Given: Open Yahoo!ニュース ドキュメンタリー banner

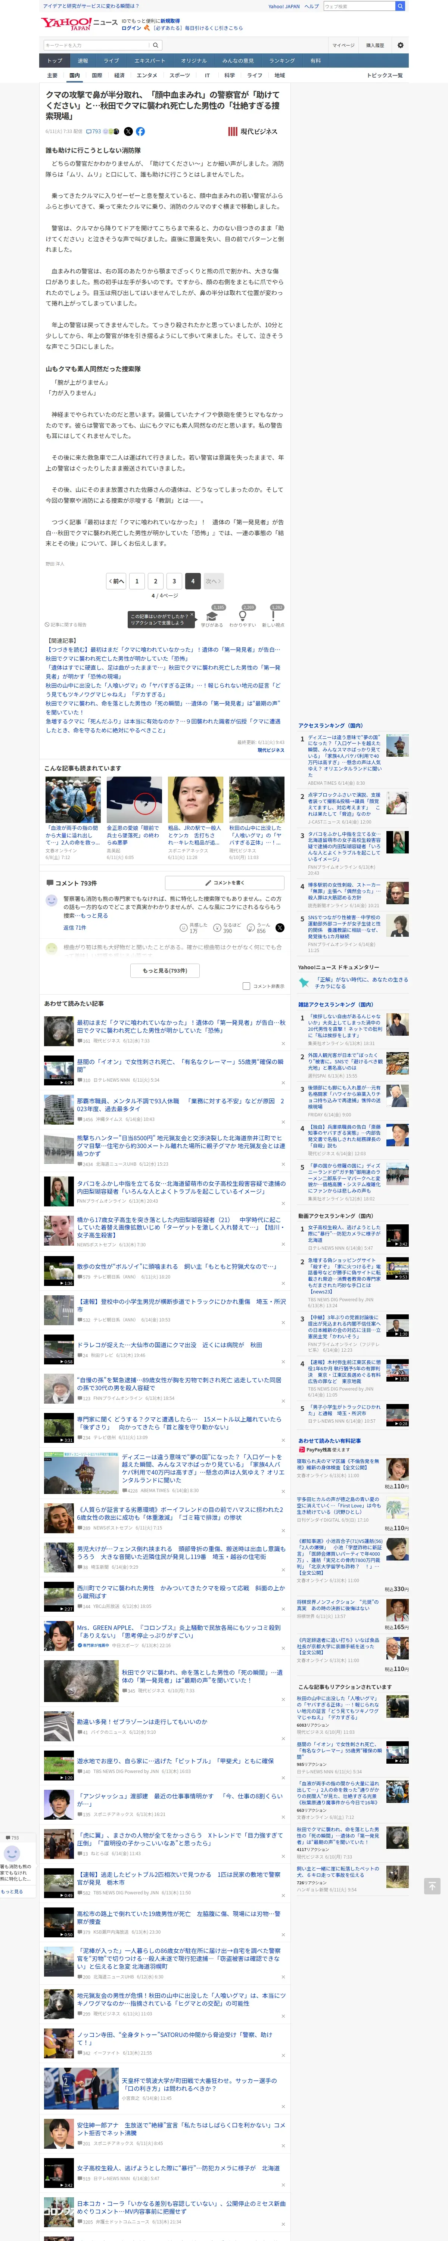Looking at the screenshot, I should coord(352,983).
